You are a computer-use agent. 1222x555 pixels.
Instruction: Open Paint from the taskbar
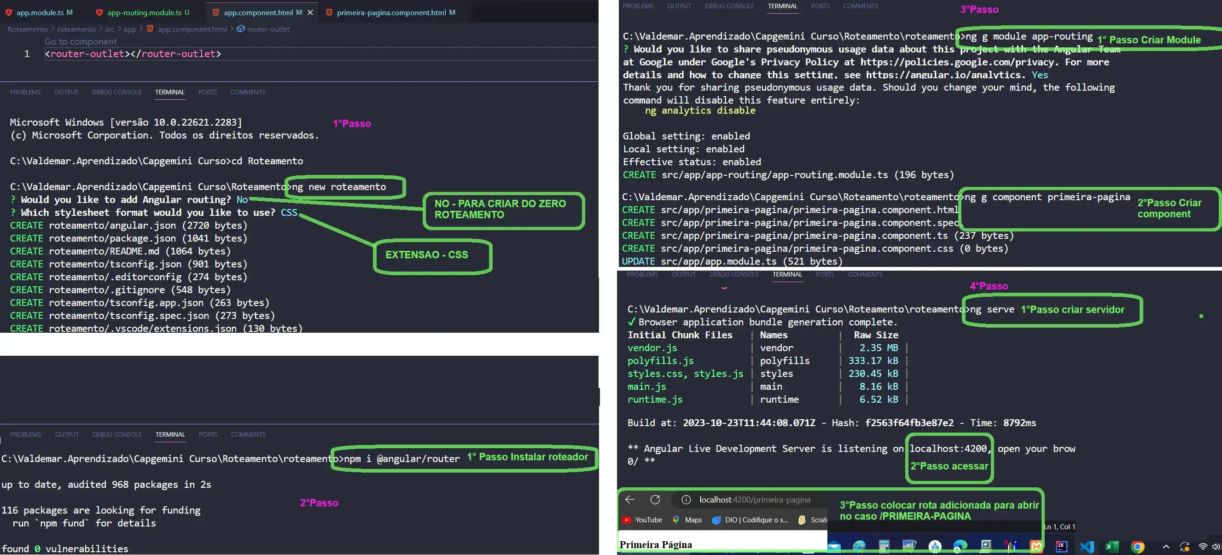[x=859, y=546]
